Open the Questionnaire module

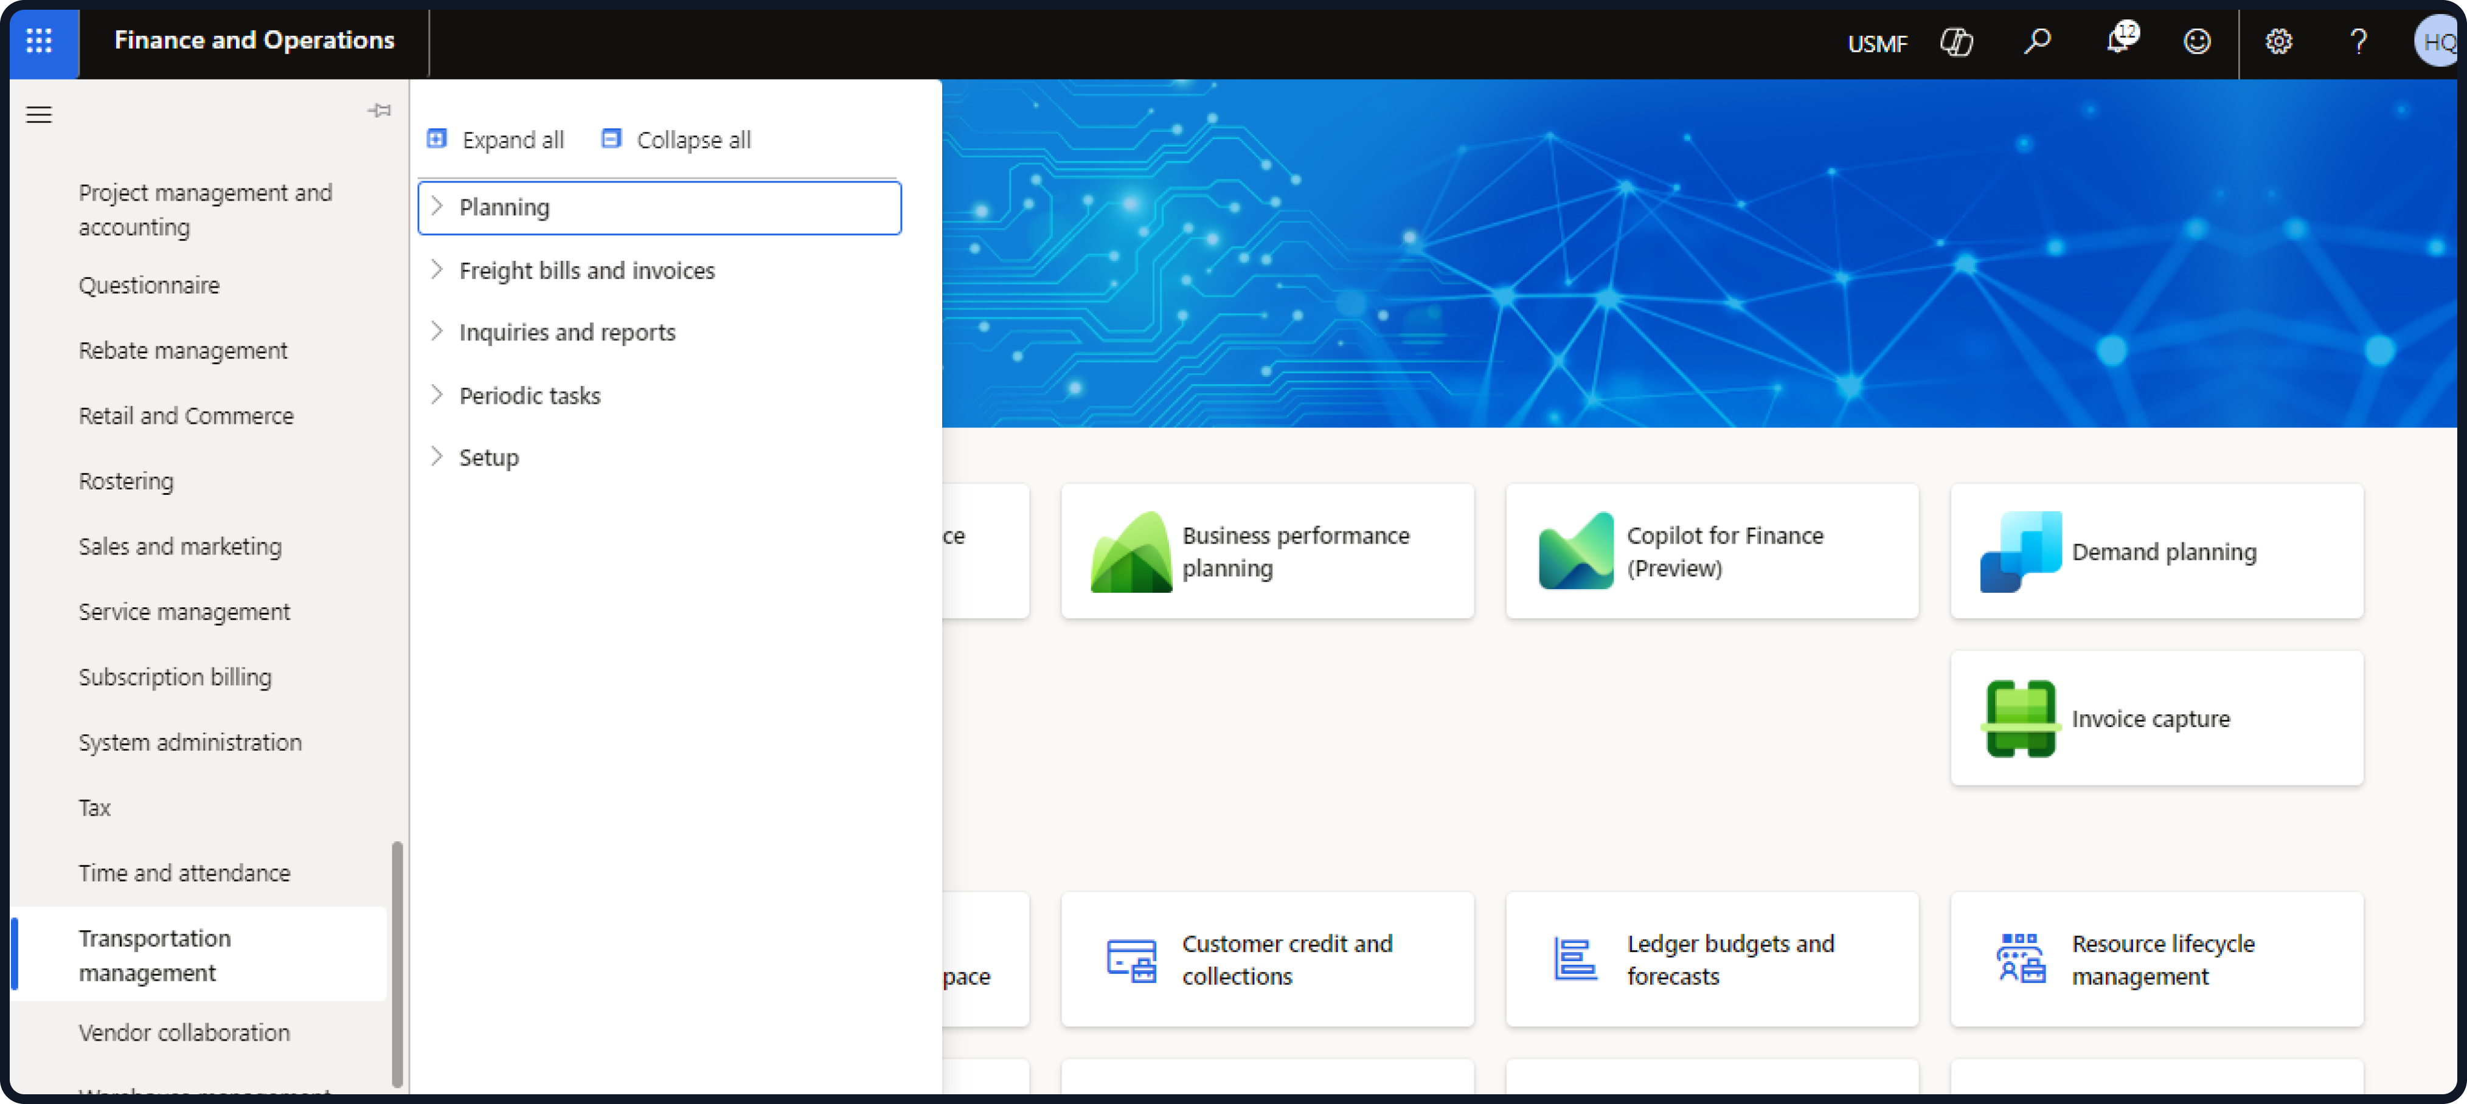tap(148, 285)
